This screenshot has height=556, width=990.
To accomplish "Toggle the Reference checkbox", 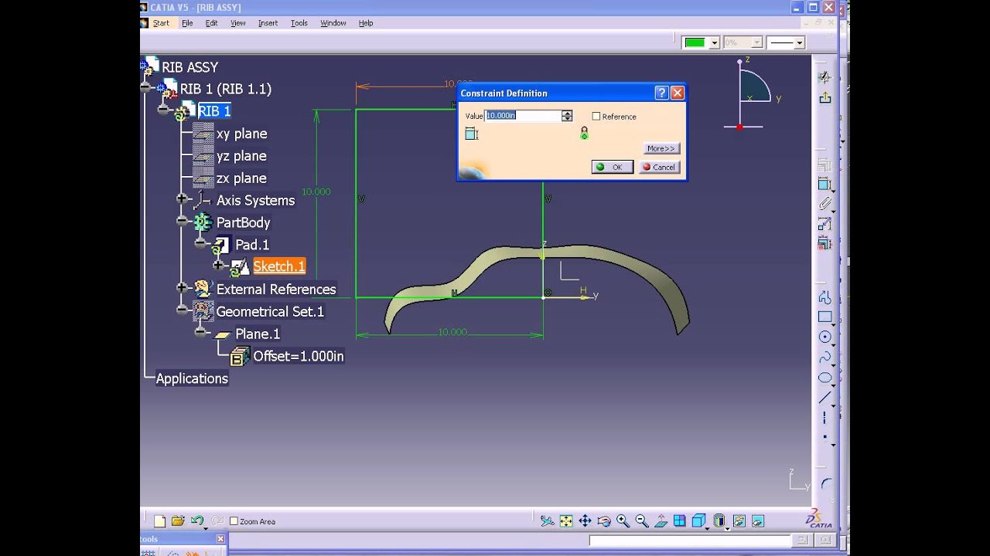I will tap(596, 117).
